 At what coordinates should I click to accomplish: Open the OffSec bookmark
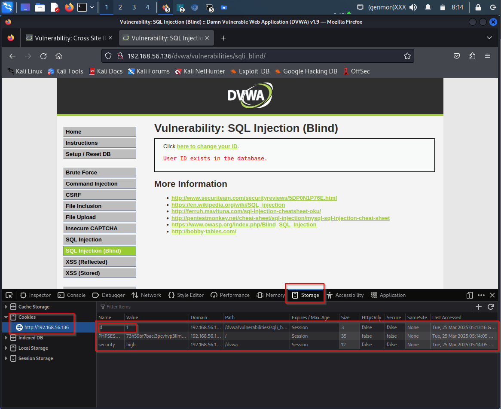pos(356,71)
